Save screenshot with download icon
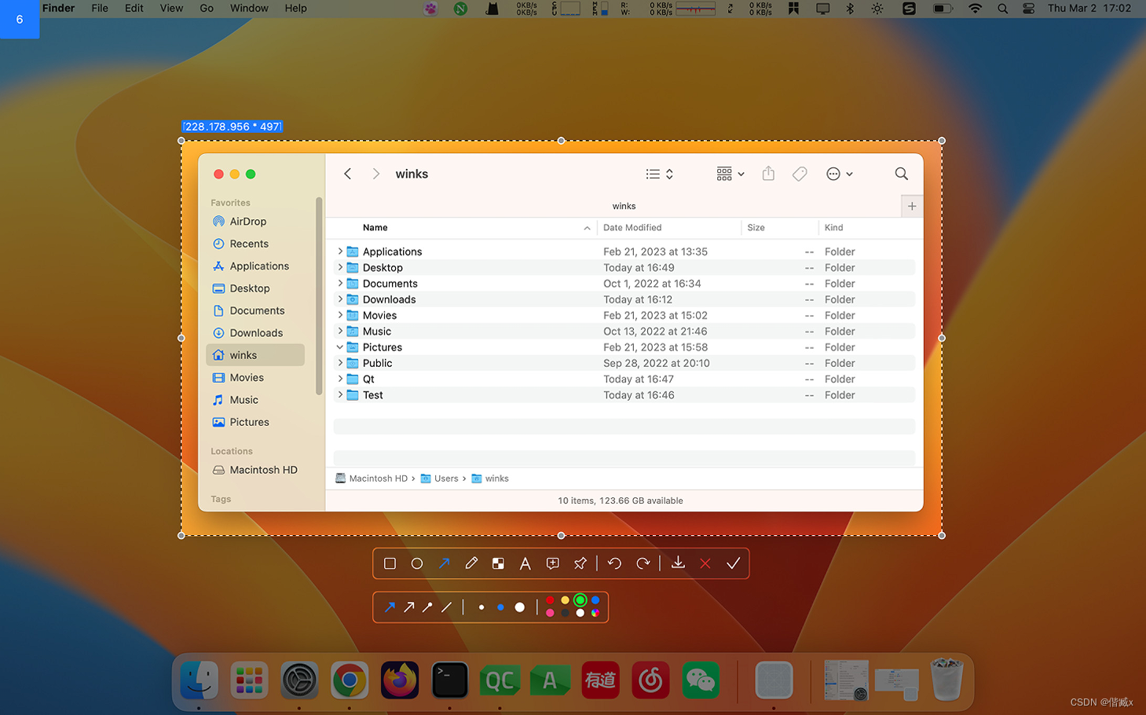Image resolution: width=1146 pixels, height=715 pixels. coord(678,563)
